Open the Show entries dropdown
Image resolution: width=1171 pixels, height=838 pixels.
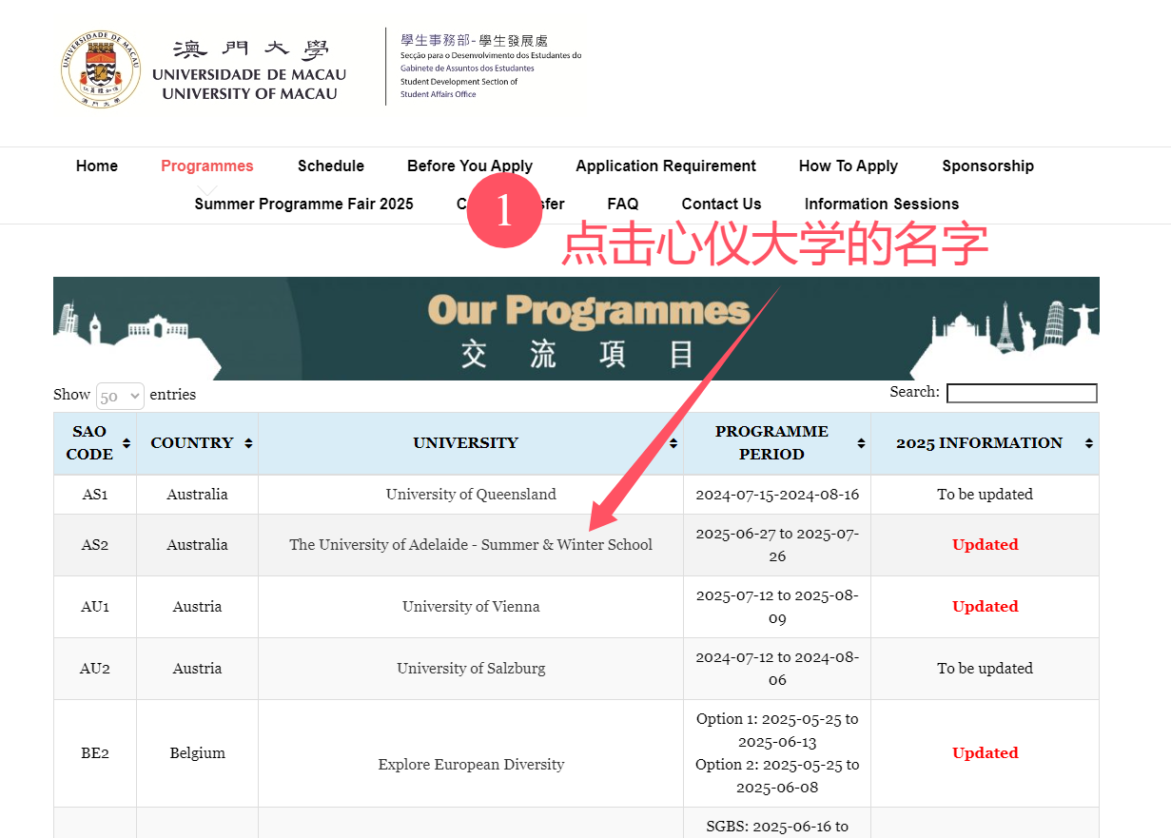[120, 396]
